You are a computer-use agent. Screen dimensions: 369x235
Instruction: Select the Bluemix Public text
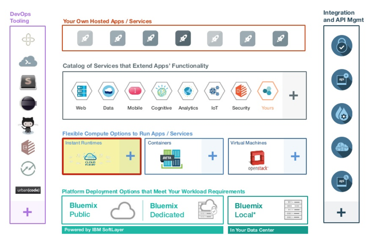[x=84, y=210]
